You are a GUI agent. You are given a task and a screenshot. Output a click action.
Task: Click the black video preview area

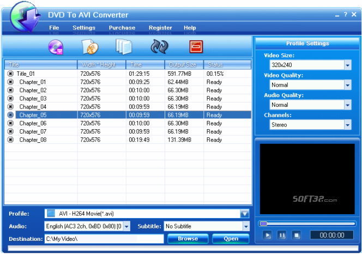(x=307, y=179)
